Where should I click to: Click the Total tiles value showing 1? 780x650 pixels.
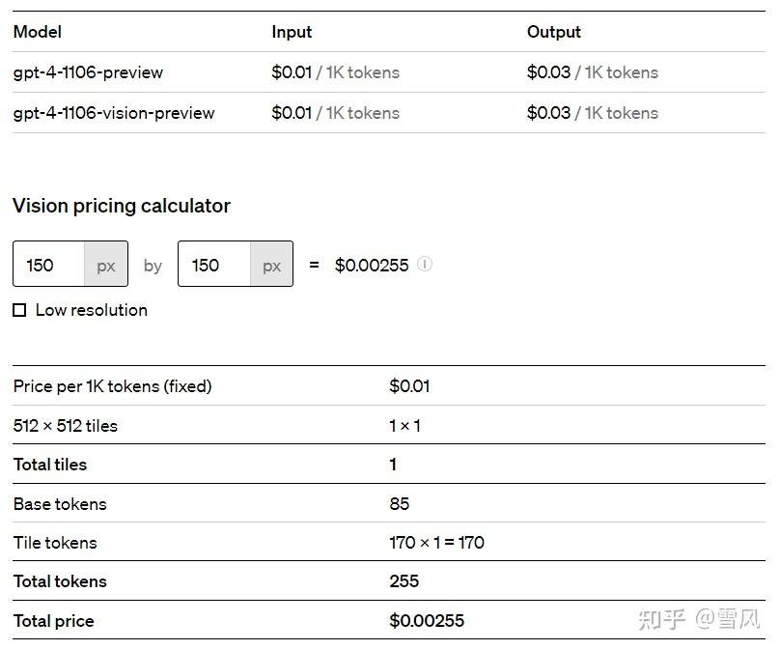point(391,465)
